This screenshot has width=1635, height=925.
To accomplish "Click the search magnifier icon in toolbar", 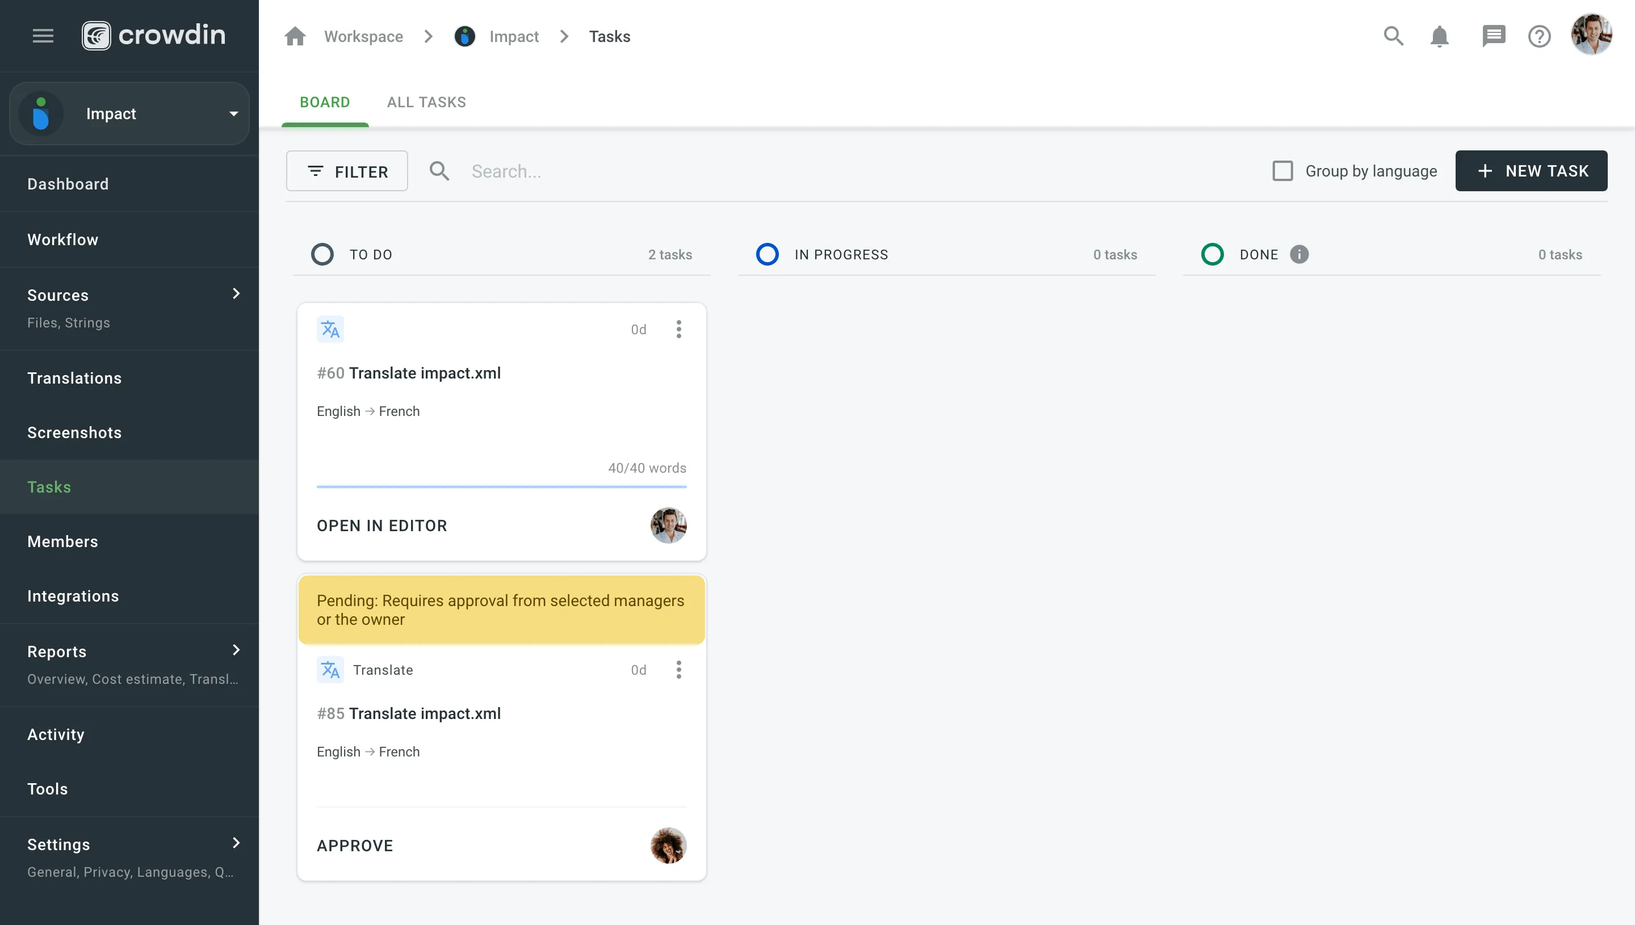I will click(1393, 36).
